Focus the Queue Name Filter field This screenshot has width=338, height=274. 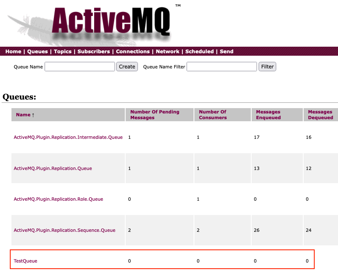[x=222, y=66]
